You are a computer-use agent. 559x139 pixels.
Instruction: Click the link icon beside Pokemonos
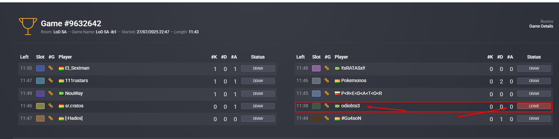click(327, 80)
